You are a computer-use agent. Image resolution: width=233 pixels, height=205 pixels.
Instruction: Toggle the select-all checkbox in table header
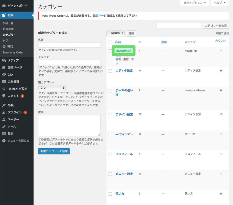pos(110,42)
